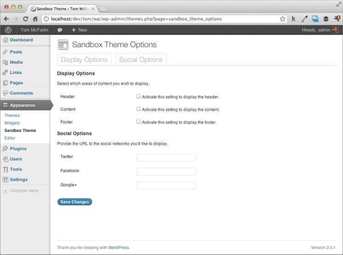Open the Editor submenu item
Screen dimensions: 343x255
(10, 138)
